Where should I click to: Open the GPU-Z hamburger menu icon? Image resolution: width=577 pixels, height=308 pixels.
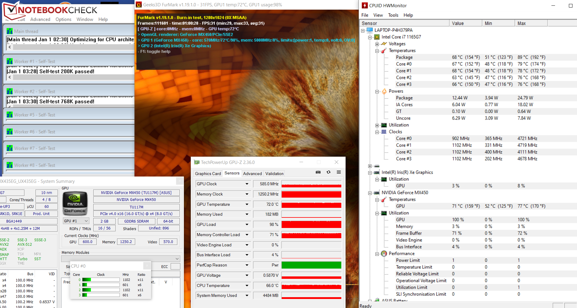(339, 172)
